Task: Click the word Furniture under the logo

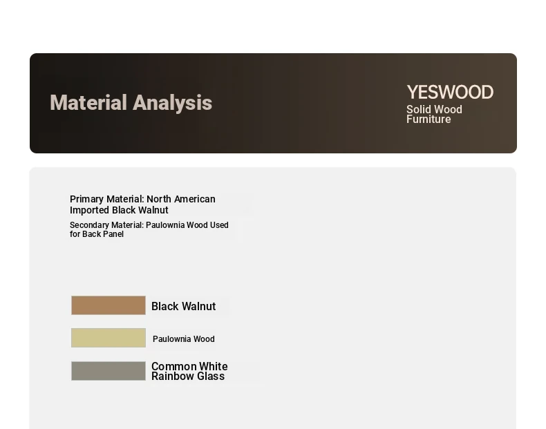Action: tap(429, 119)
